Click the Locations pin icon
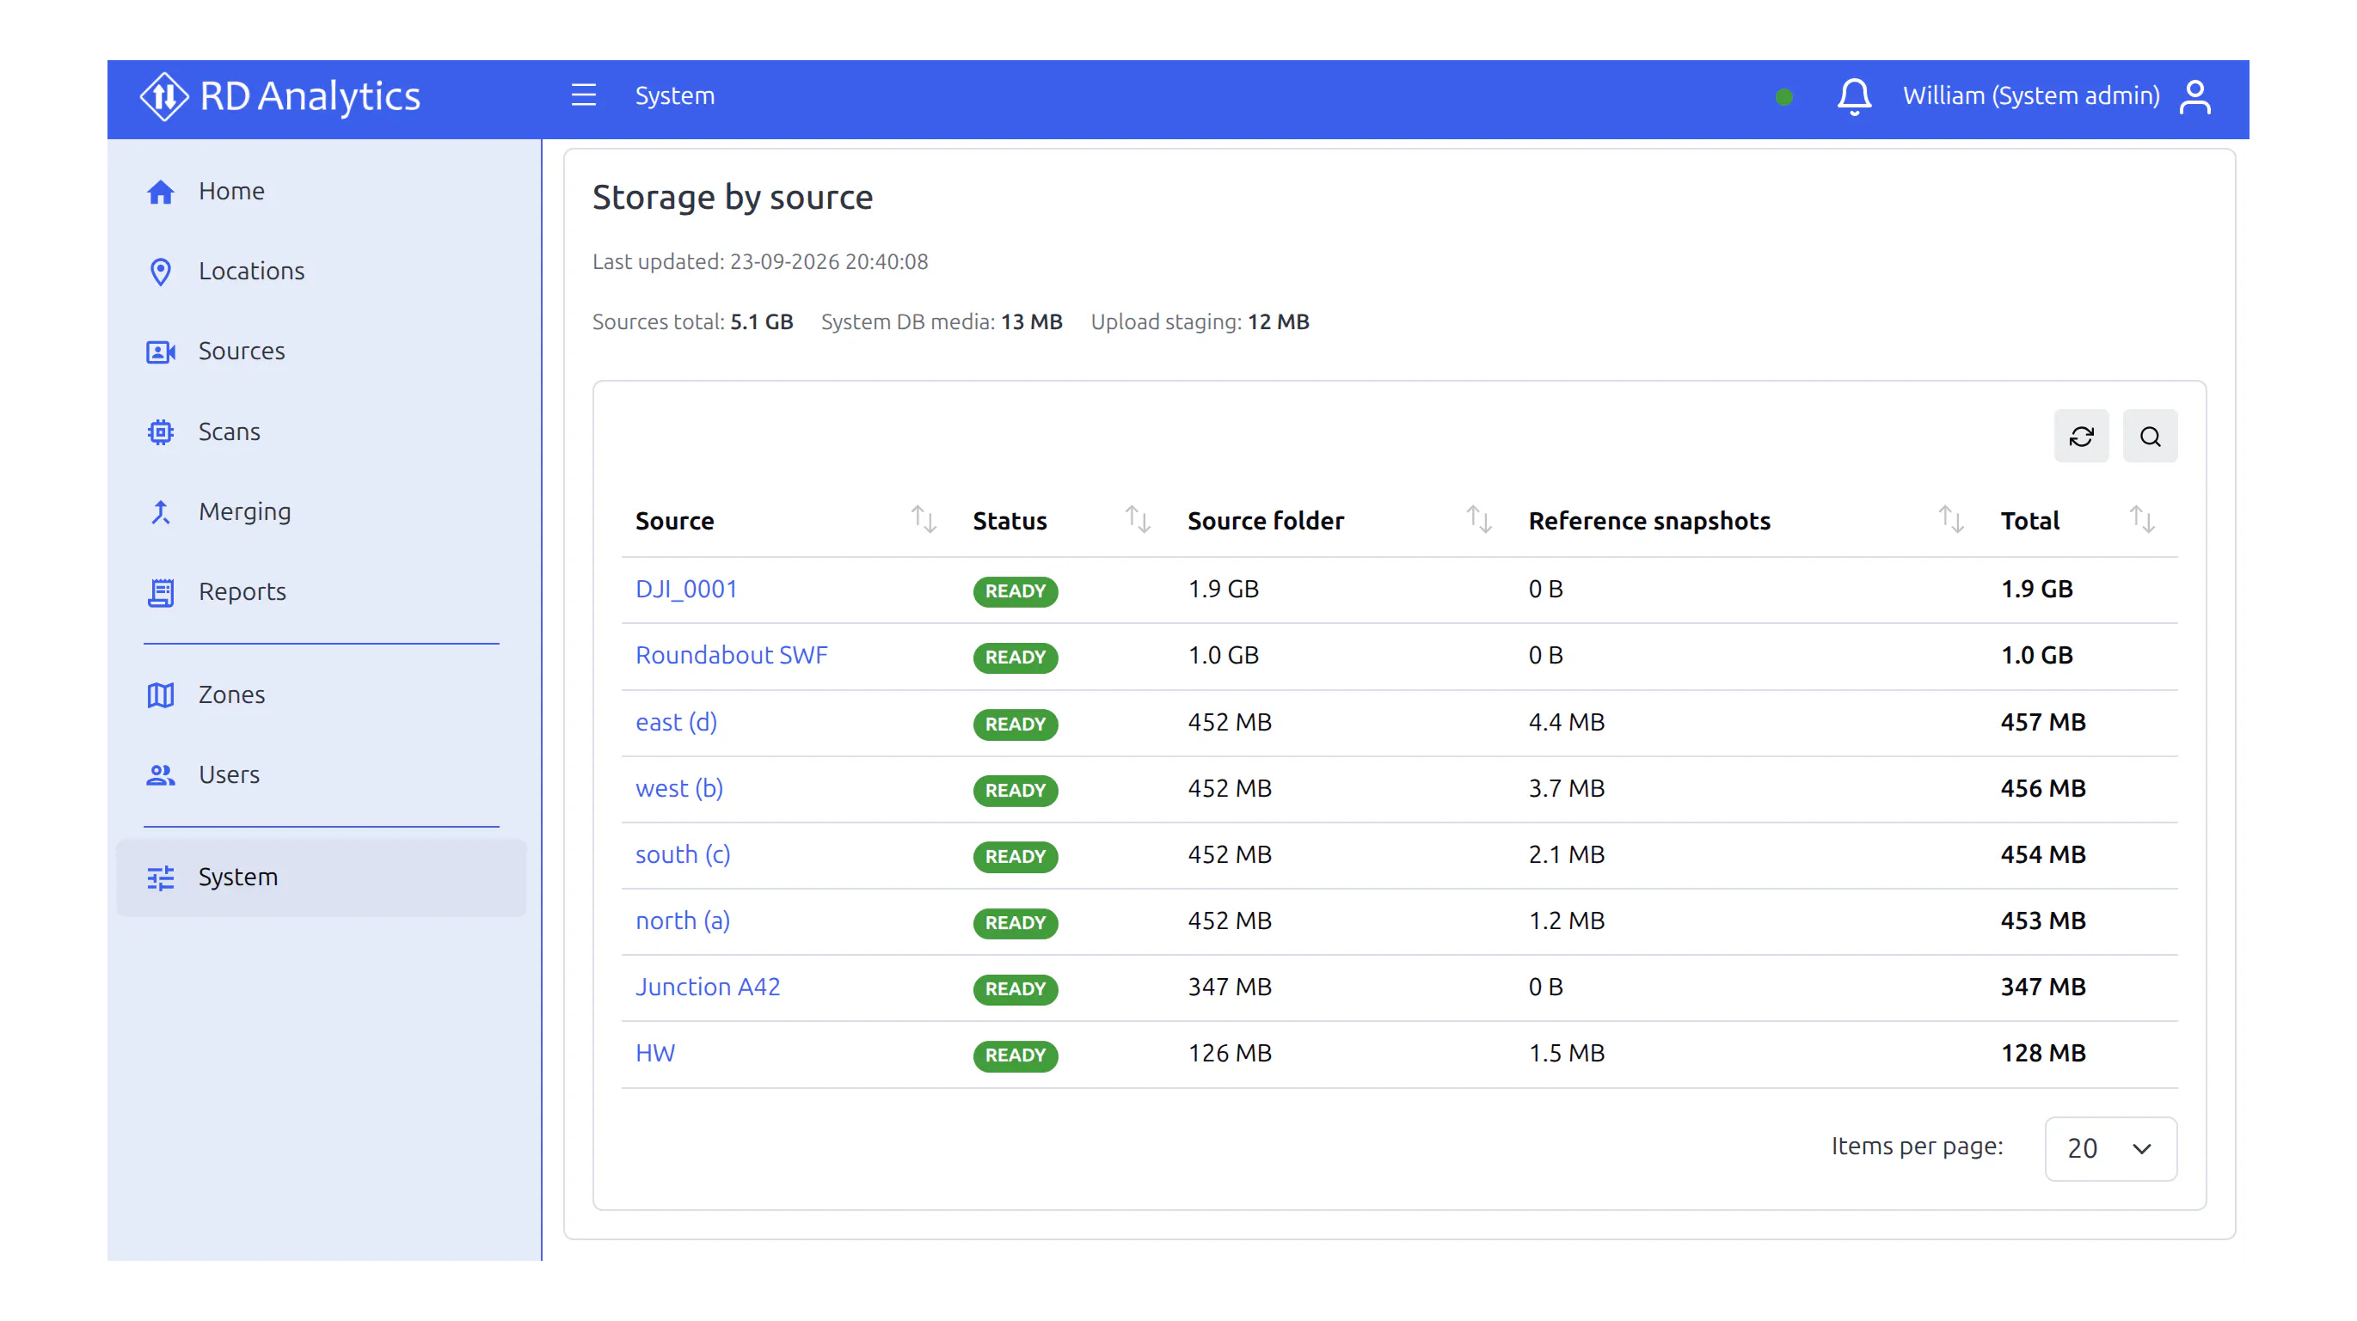 click(160, 272)
